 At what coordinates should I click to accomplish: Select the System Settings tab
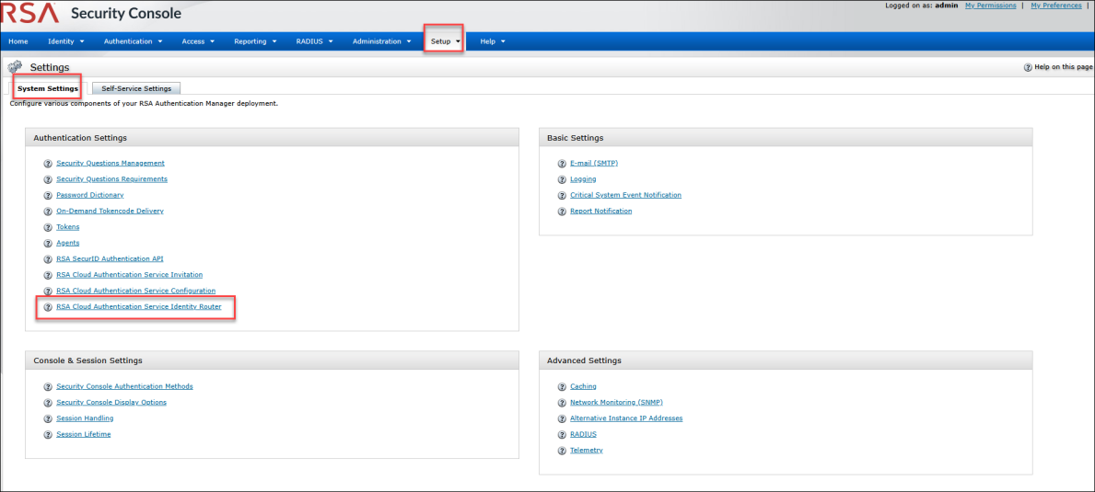48,88
